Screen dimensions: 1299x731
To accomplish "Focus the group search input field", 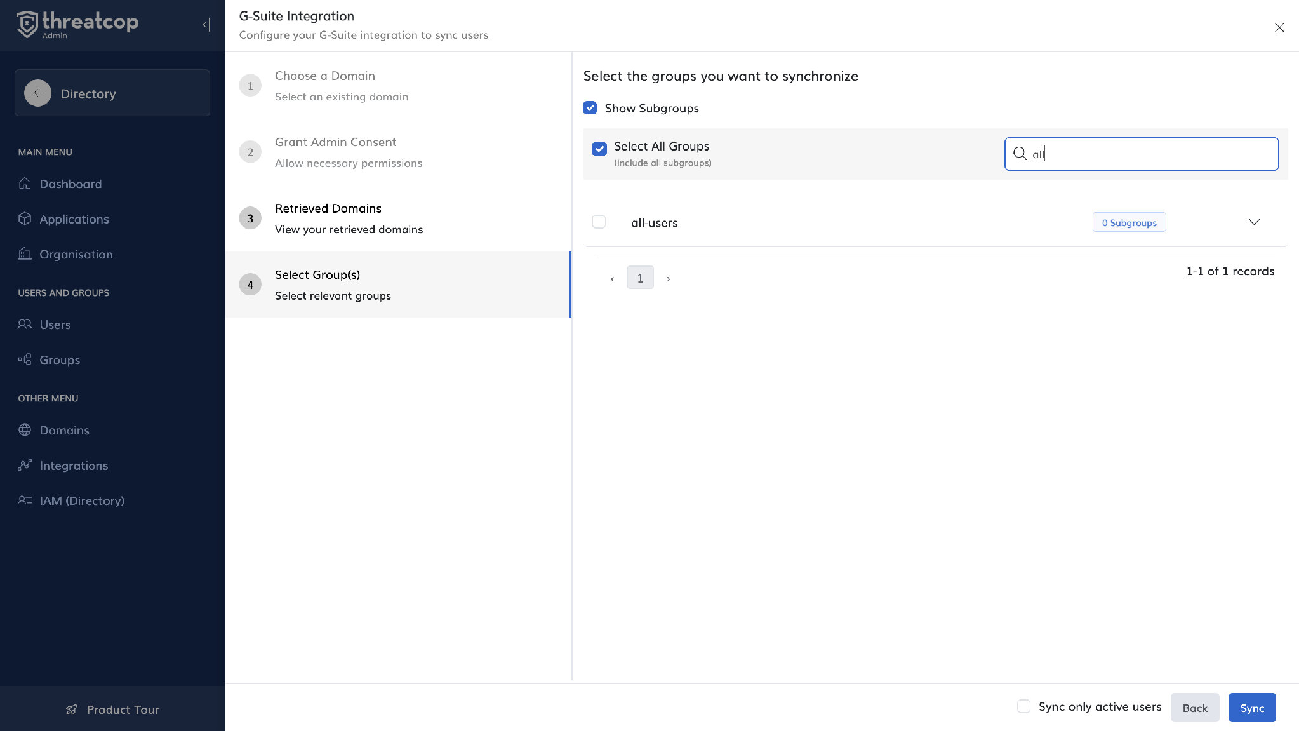I will (1142, 154).
